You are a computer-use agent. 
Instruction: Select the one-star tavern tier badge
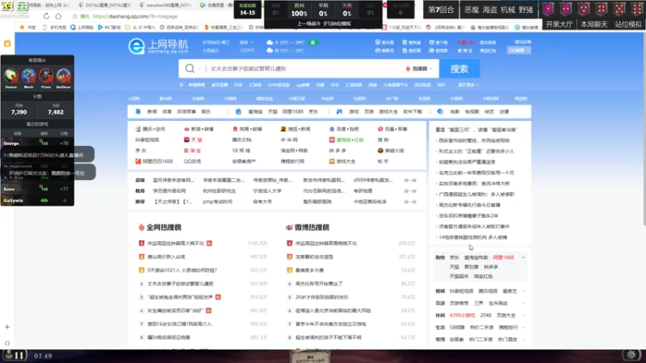click(x=548, y=9)
